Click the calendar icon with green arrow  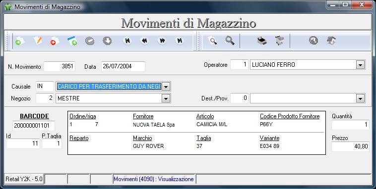pos(72,41)
